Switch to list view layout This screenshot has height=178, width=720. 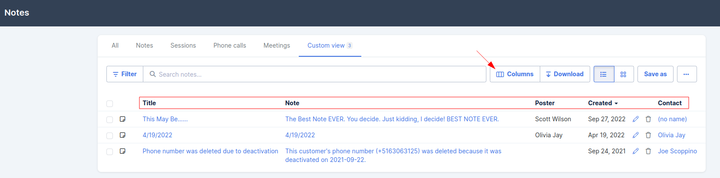tap(604, 74)
